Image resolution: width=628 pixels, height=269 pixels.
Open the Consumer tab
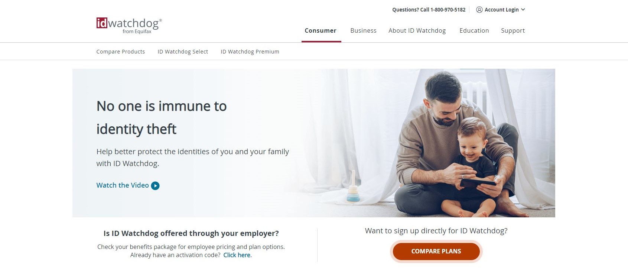320,30
